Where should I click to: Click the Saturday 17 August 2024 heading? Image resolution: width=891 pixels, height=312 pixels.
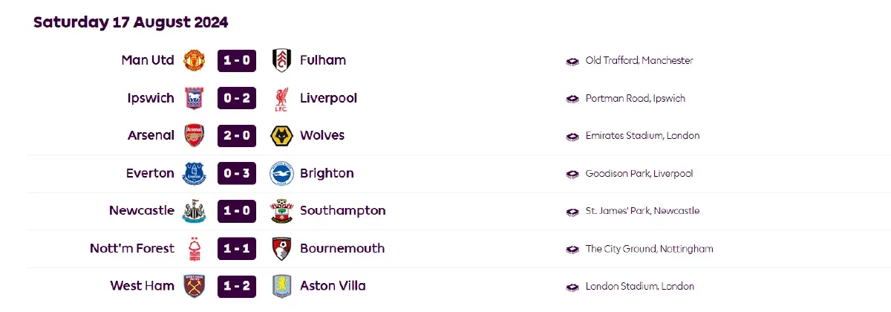tap(131, 22)
